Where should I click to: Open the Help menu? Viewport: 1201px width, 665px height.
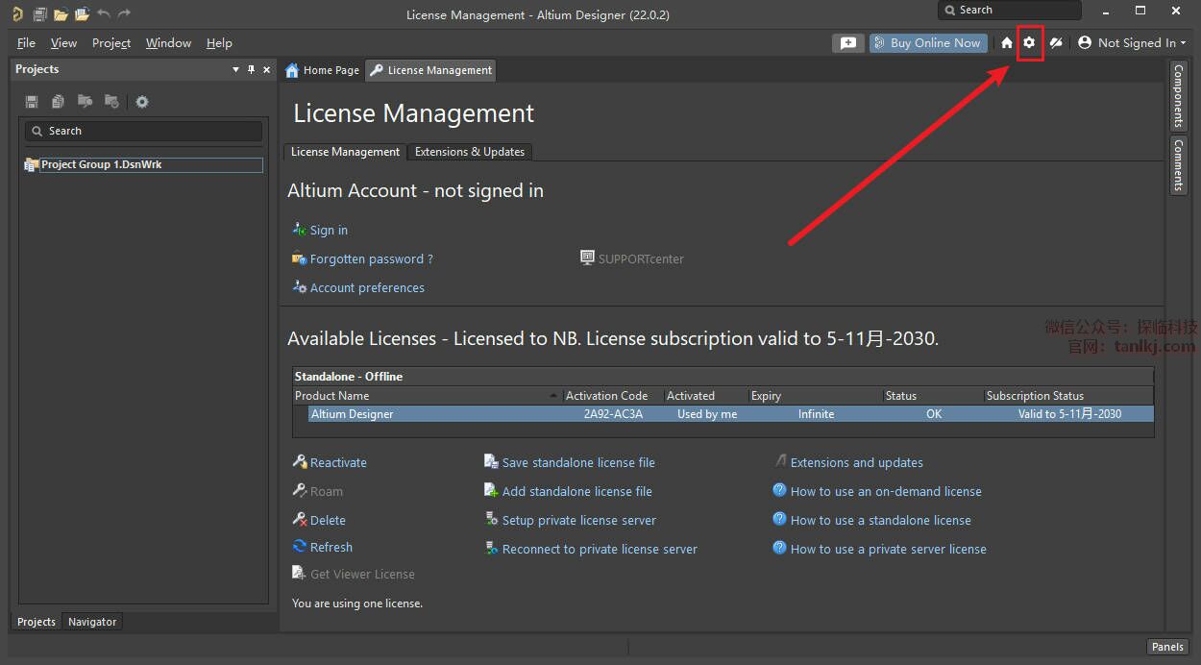point(219,42)
